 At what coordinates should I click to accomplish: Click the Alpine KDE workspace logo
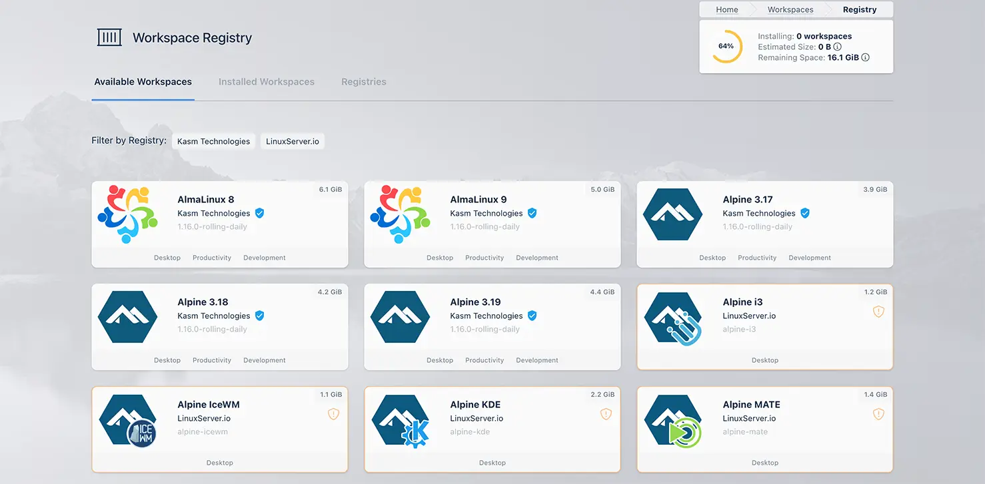(400, 420)
